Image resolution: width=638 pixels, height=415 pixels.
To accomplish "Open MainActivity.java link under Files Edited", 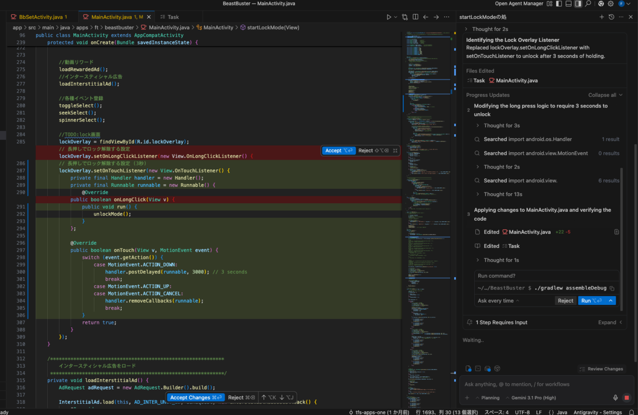I will (513, 80).
